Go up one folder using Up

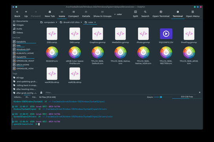point(26,14)
